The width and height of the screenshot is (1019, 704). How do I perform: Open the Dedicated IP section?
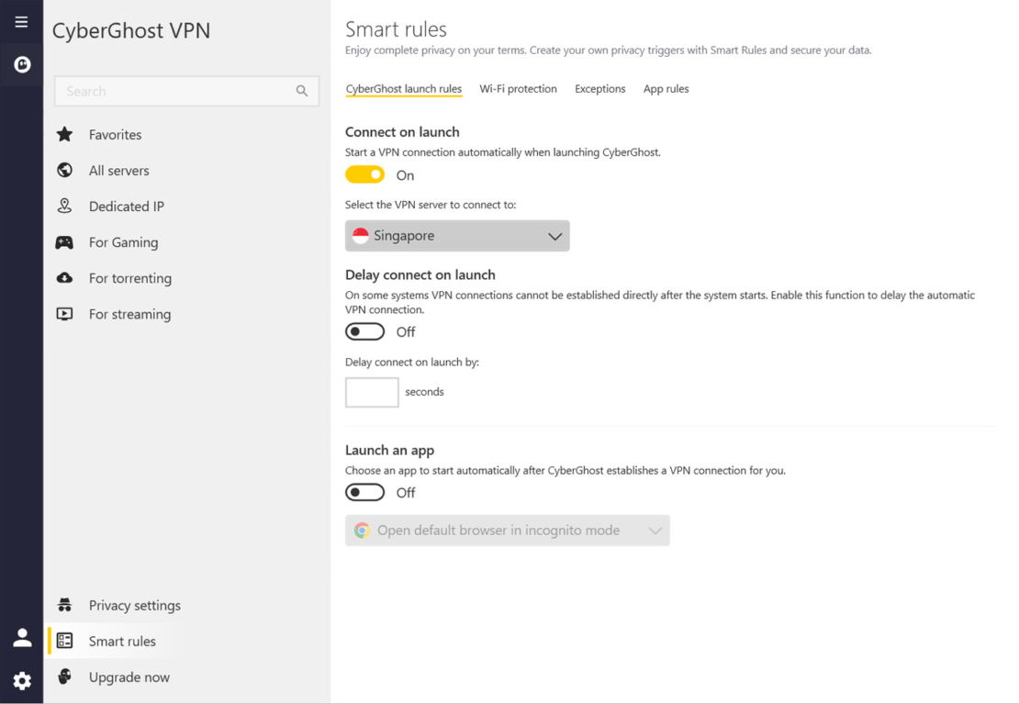(x=125, y=206)
